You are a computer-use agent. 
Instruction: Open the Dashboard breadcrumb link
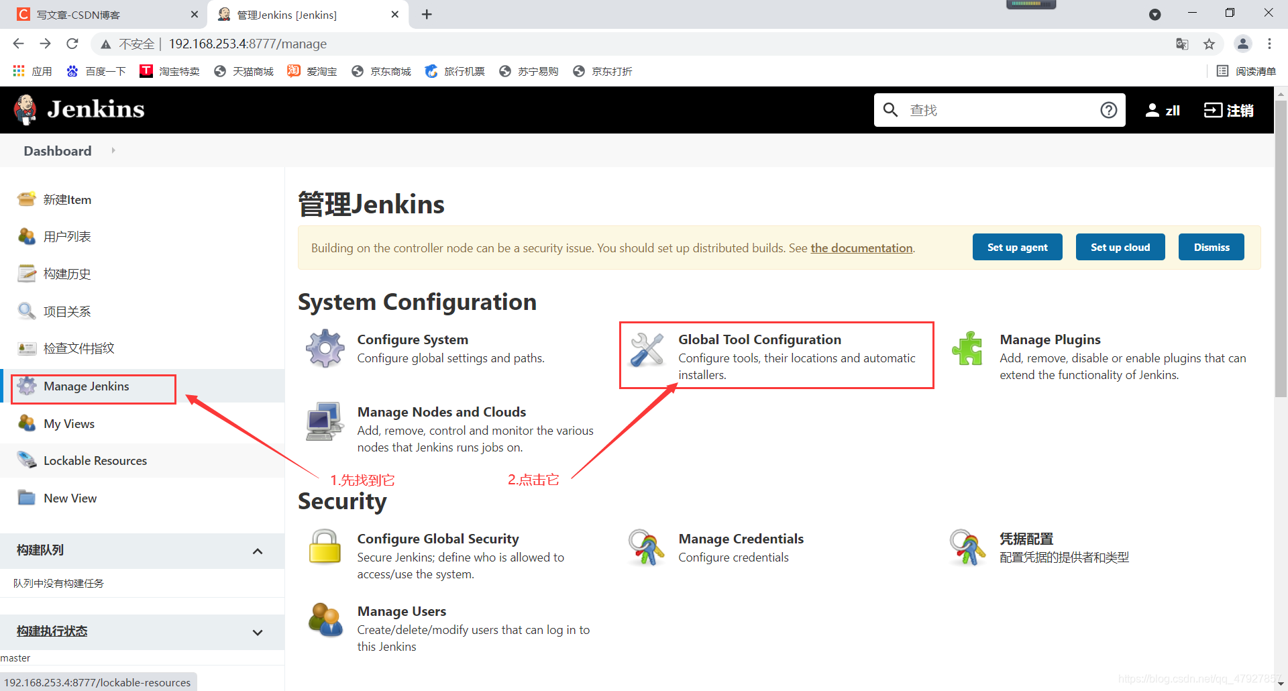tap(58, 151)
